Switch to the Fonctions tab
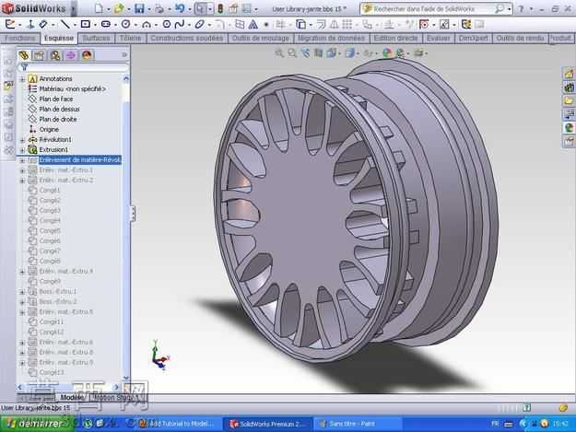 pos(20,38)
